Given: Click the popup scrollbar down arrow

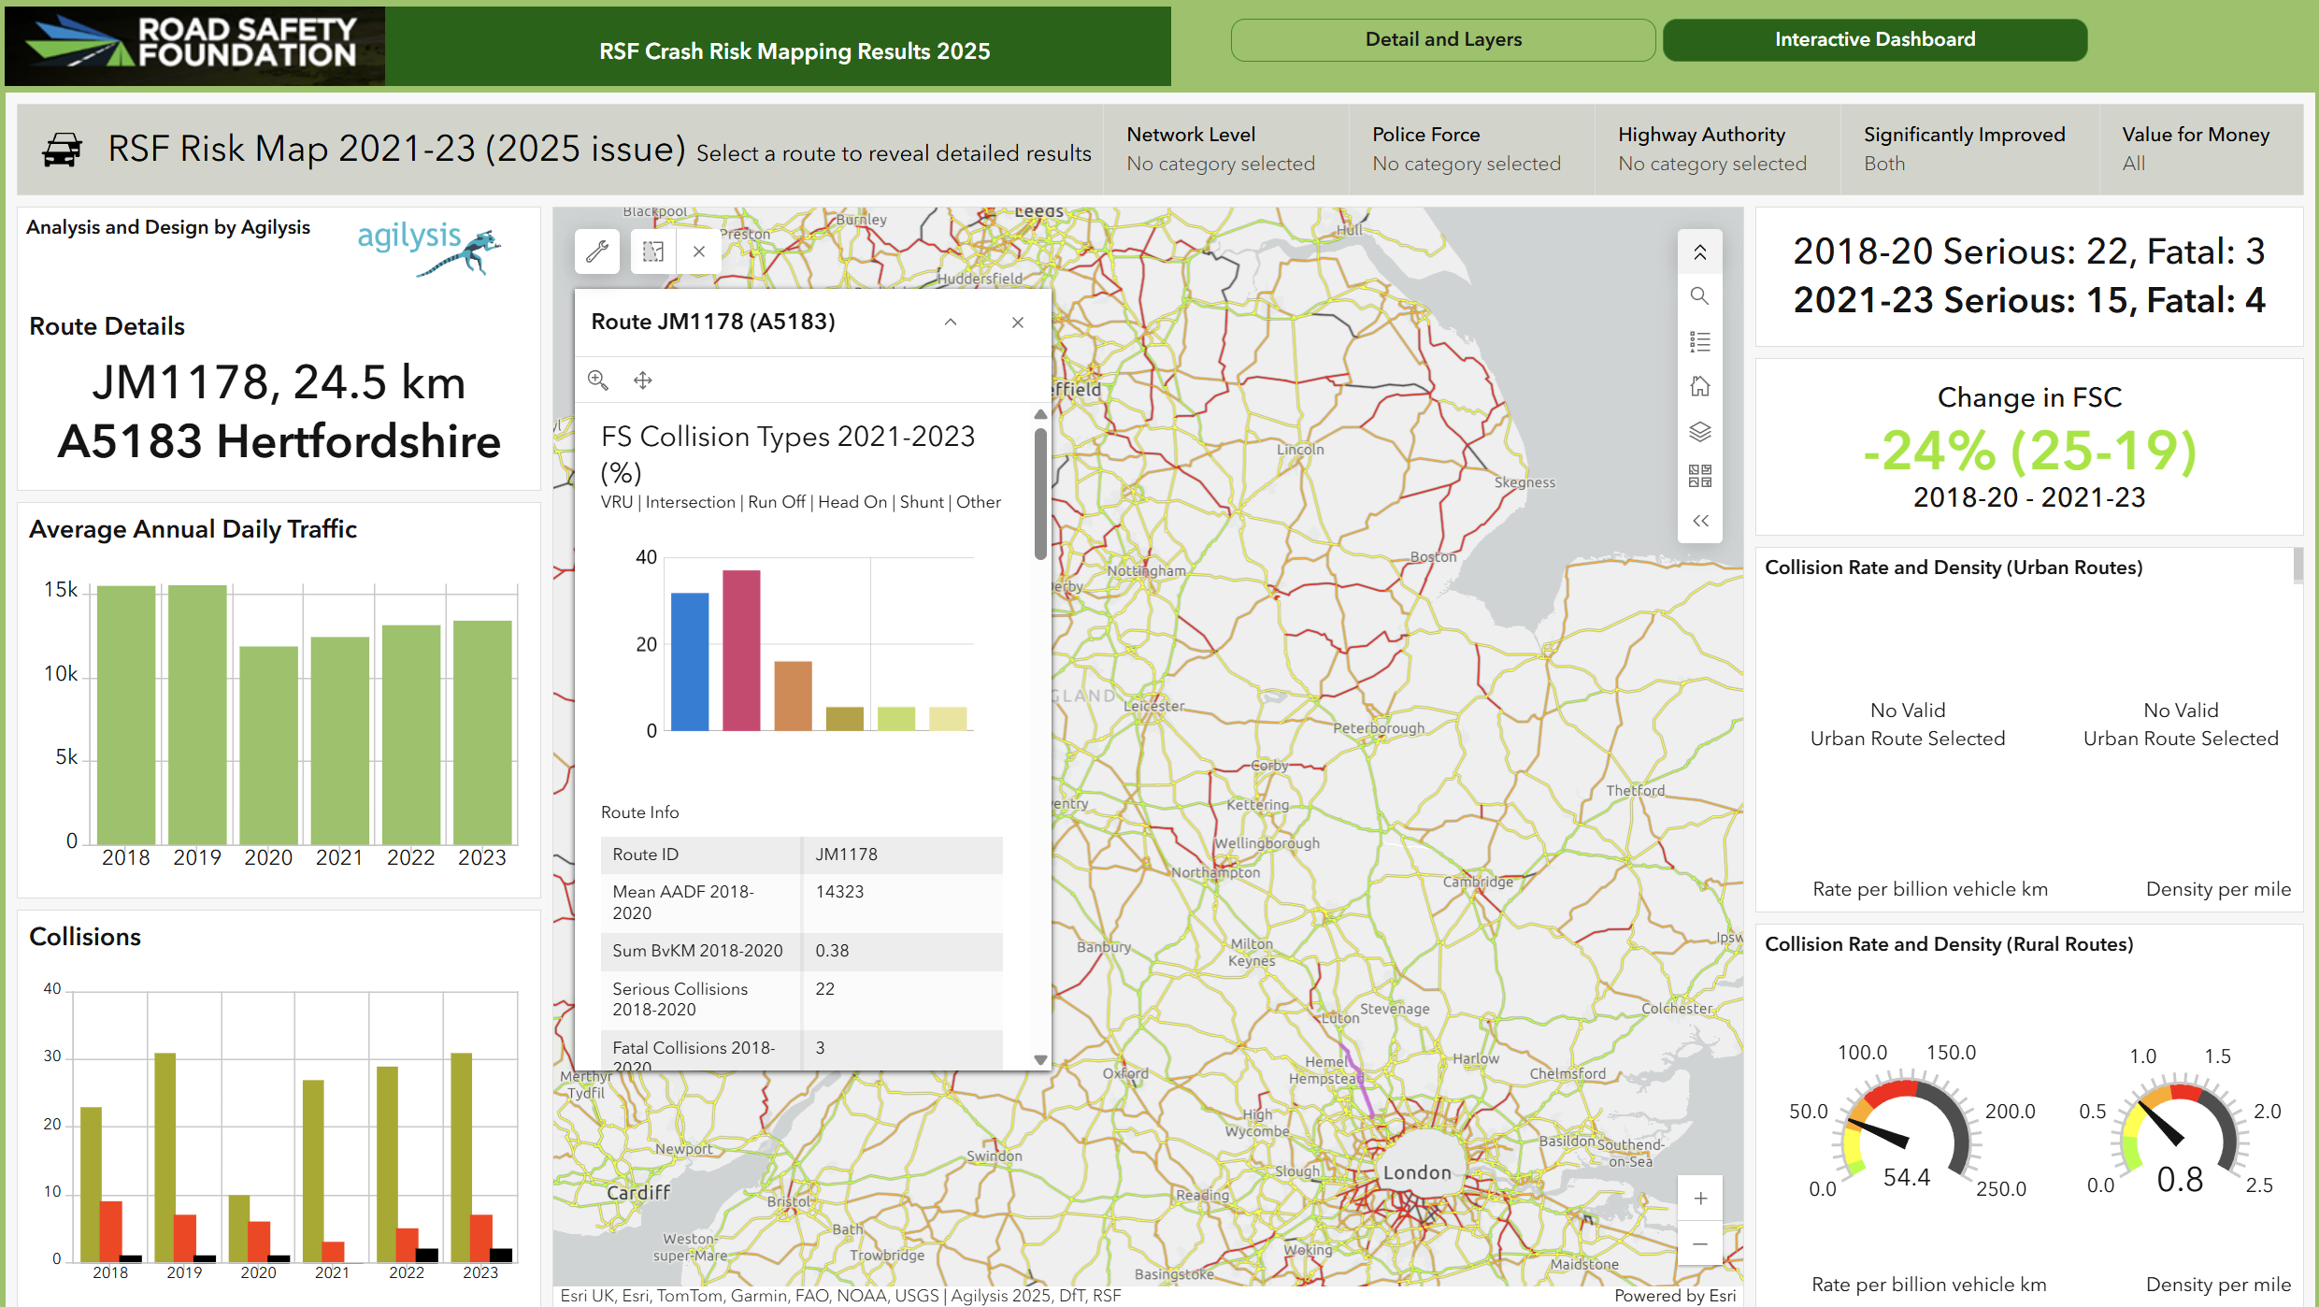Looking at the screenshot, I should [1040, 1060].
